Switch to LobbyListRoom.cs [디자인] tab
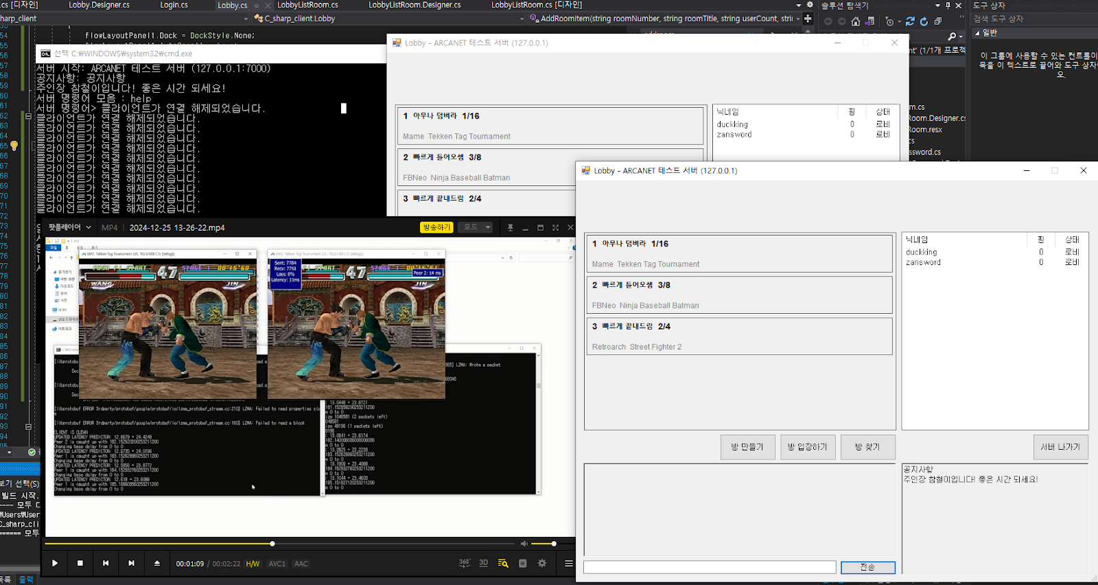This screenshot has height=585, width=1098. [537, 5]
